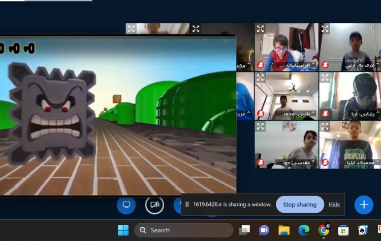Click the red muted icon on طیبی، محمد tile
The width and height of the screenshot is (381, 243).
[261, 113]
